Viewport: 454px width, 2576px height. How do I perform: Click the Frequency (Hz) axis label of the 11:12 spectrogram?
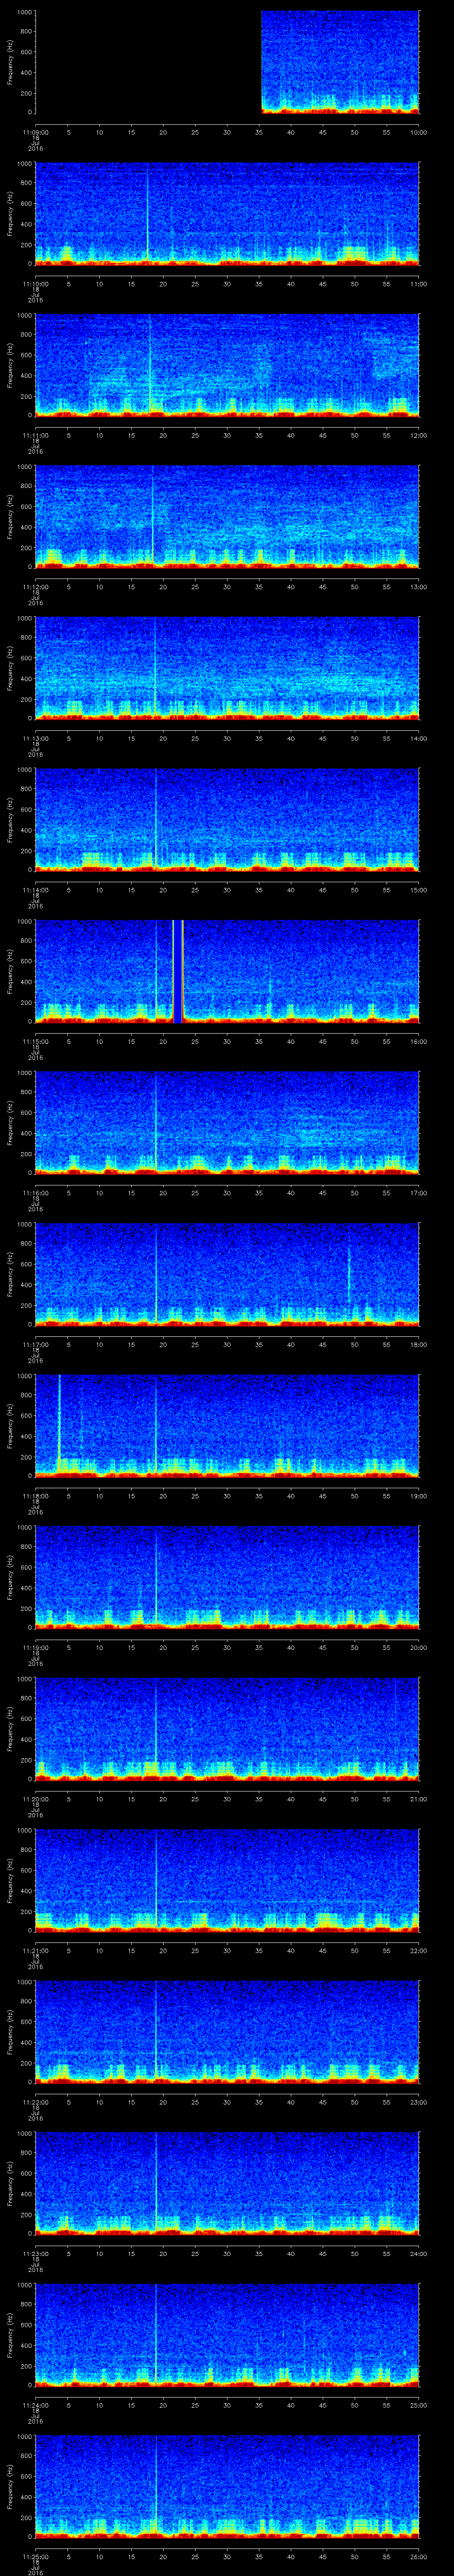point(10,515)
